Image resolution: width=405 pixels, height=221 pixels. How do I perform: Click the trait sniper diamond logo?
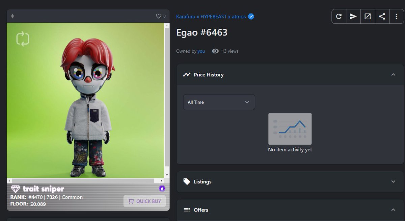[x=16, y=189]
